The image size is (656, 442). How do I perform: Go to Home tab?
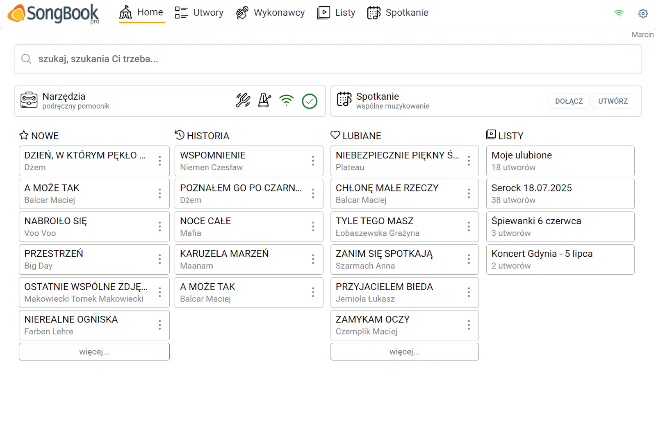tap(141, 13)
